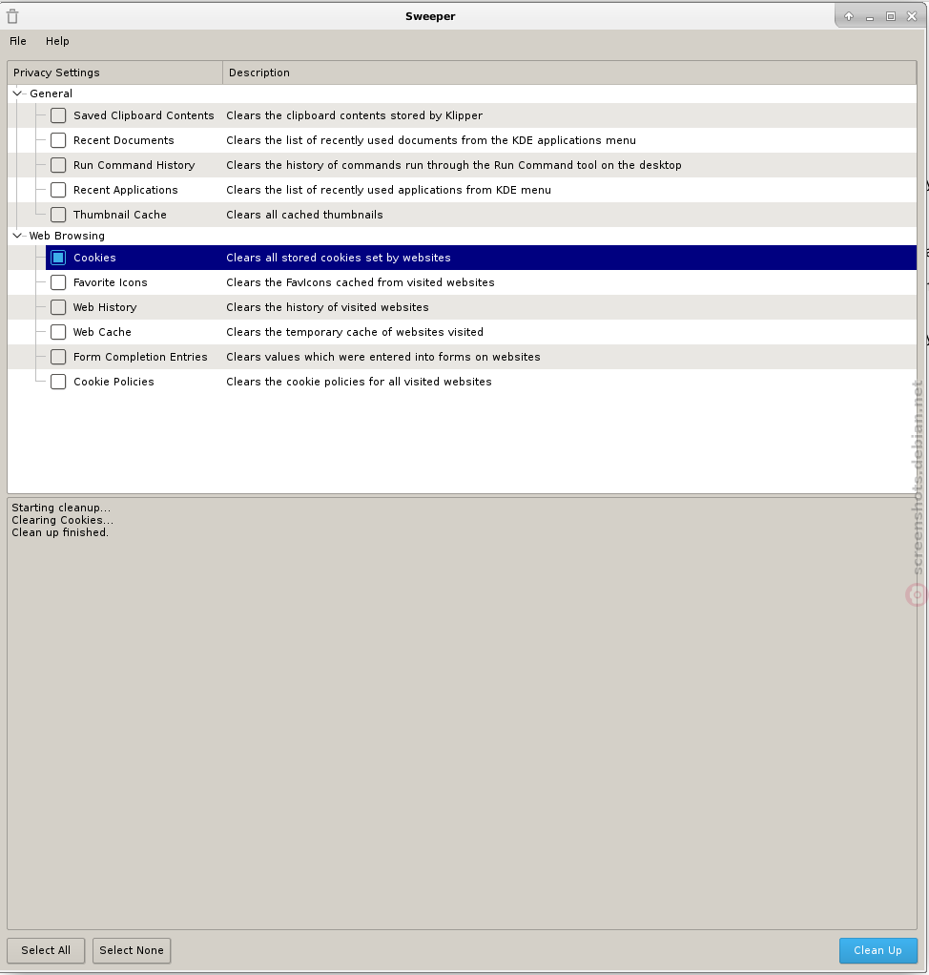This screenshot has height=975, width=929.
Task: Click 'Clears the cookie policies for all visited websites'
Action: click(359, 382)
